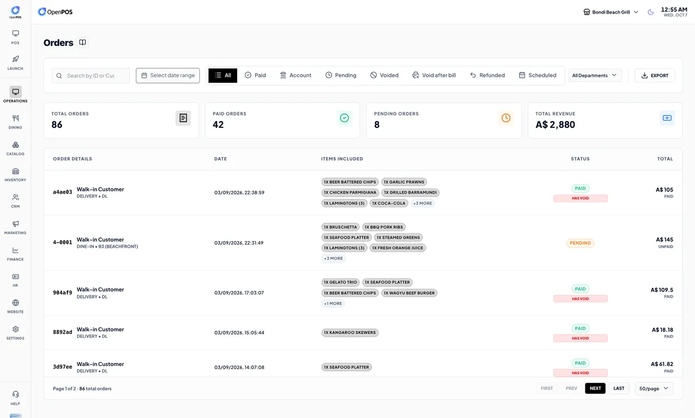Open the Inventory sidebar icon
Viewport: 695px width, 418px height.
pyautogui.click(x=15, y=171)
